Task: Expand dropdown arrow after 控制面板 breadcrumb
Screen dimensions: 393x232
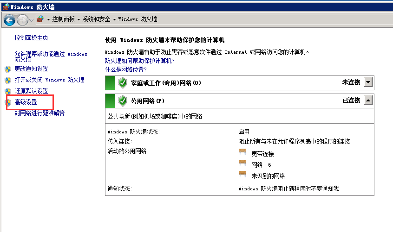Action: (x=79, y=19)
